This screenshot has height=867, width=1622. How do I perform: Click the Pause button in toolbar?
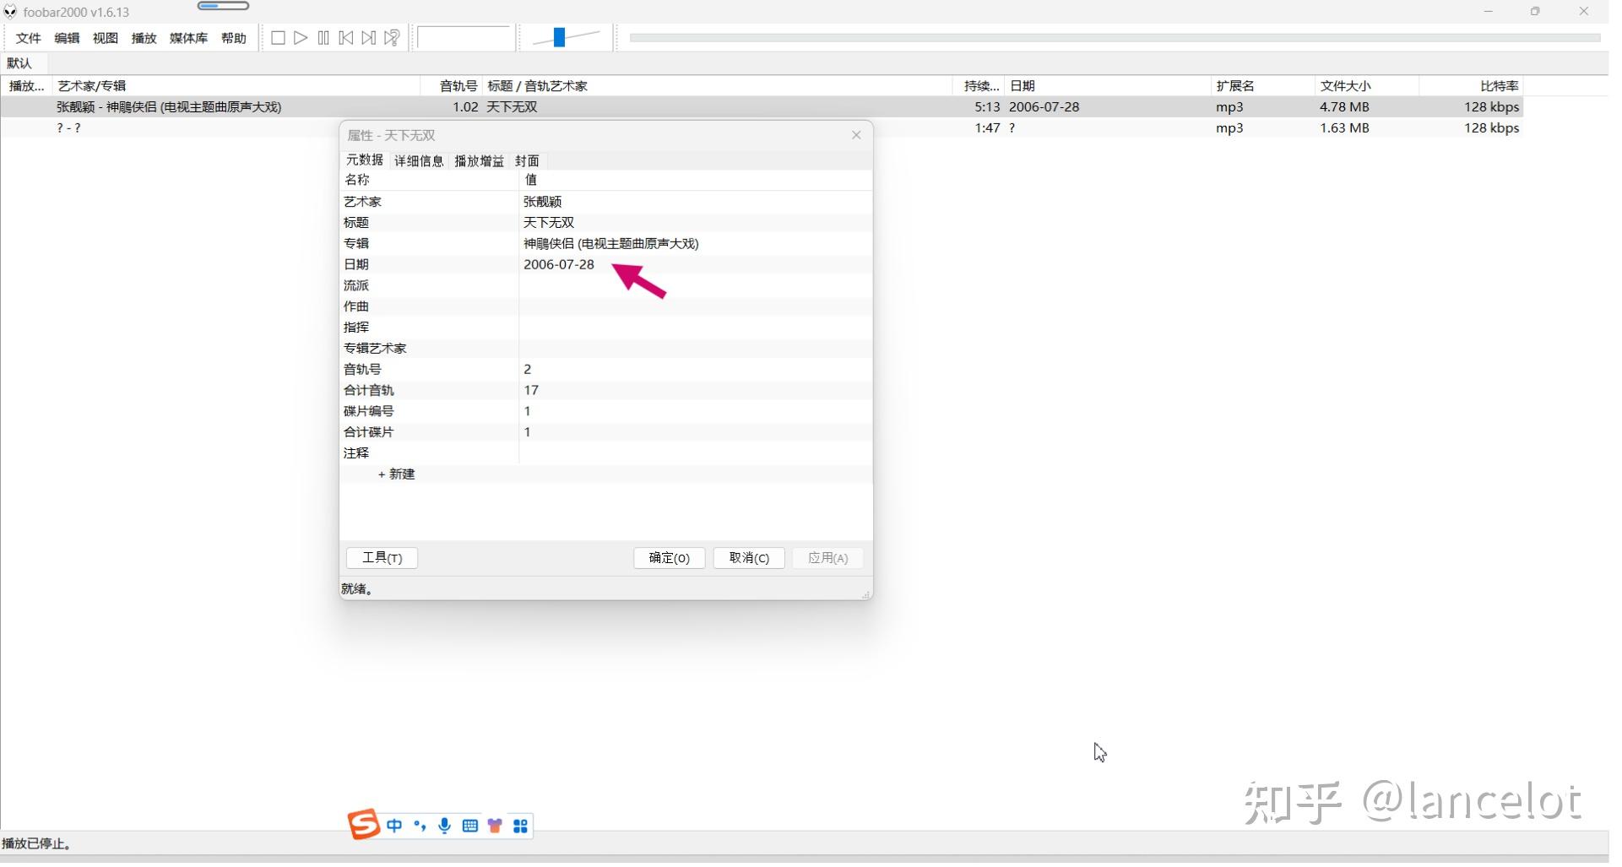[324, 38]
